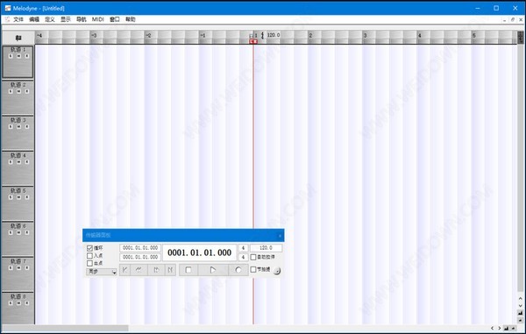Select the 轨道 8 track header
This screenshot has height=334, width=526.
click(x=18, y=309)
